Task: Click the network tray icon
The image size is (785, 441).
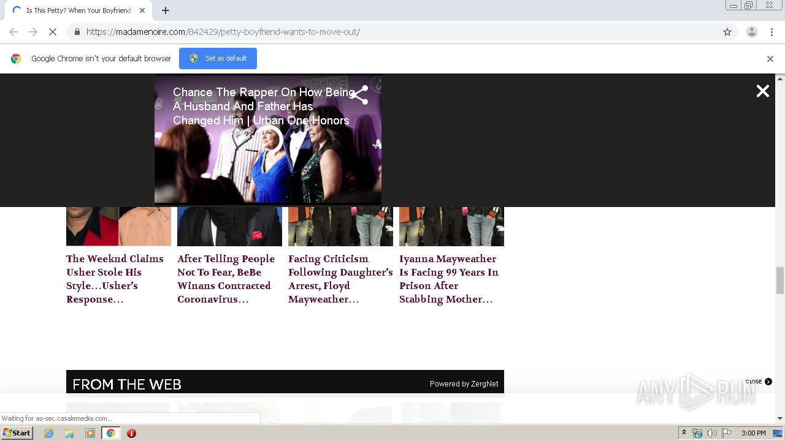Action: pos(697,433)
